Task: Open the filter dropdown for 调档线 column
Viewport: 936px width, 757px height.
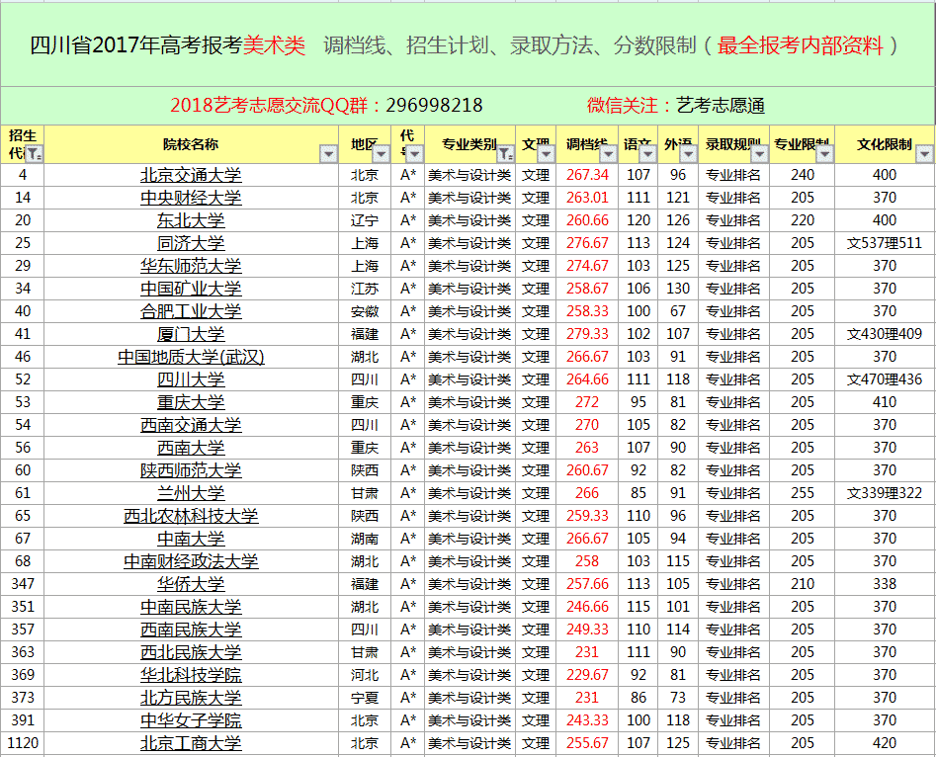Action: (608, 154)
